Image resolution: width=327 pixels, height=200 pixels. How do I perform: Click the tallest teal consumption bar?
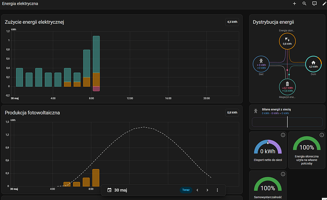[x=96, y=54]
